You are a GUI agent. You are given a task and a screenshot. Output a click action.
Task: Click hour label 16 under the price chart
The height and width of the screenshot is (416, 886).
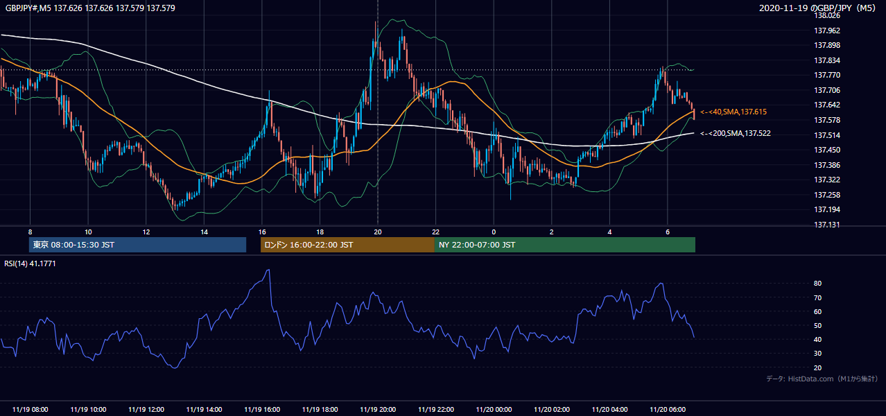point(262,232)
